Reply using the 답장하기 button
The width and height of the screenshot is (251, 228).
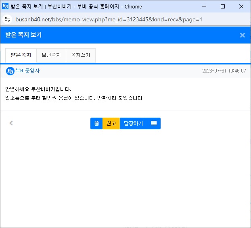133,123
